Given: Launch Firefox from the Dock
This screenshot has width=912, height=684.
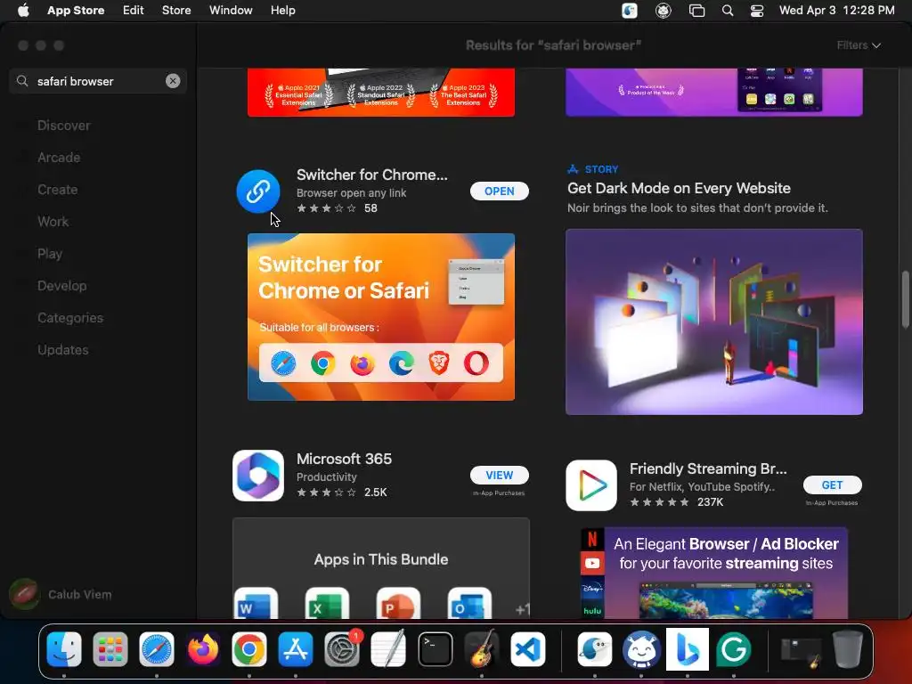Looking at the screenshot, I should coord(202,649).
